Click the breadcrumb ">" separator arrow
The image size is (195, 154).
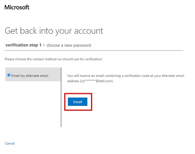pos(44,45)
